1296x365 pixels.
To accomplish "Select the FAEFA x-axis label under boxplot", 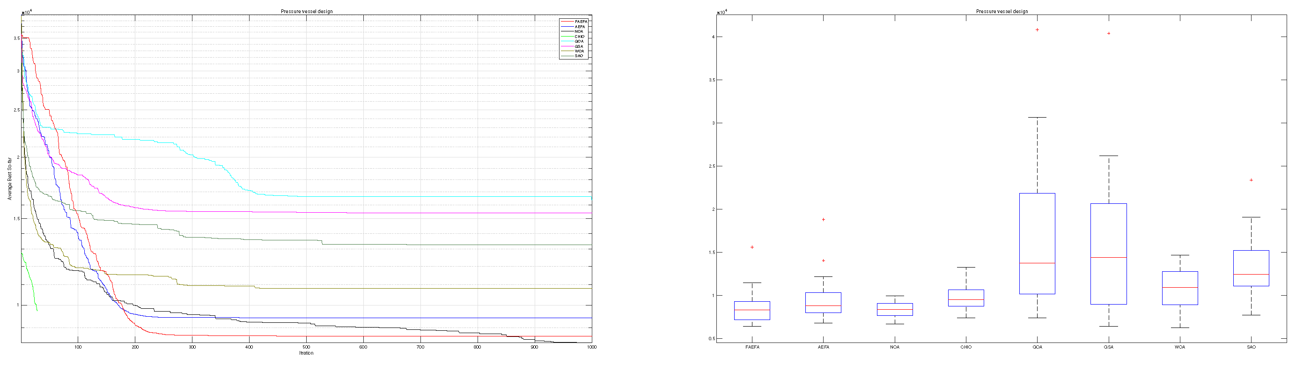I will click(x=752, y=347).
